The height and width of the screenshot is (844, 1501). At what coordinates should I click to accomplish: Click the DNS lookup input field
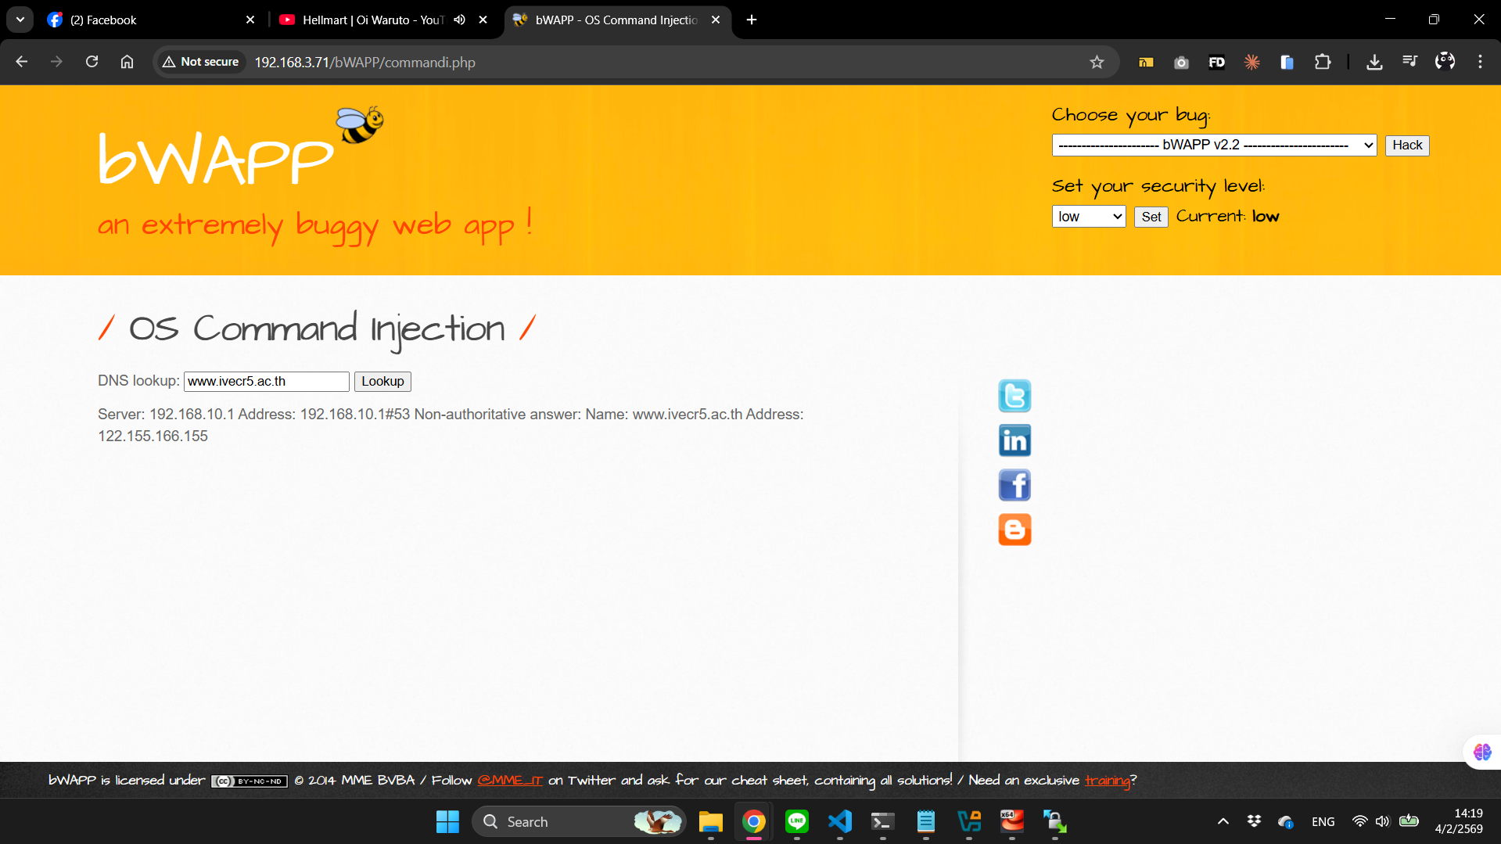point(266,382)
